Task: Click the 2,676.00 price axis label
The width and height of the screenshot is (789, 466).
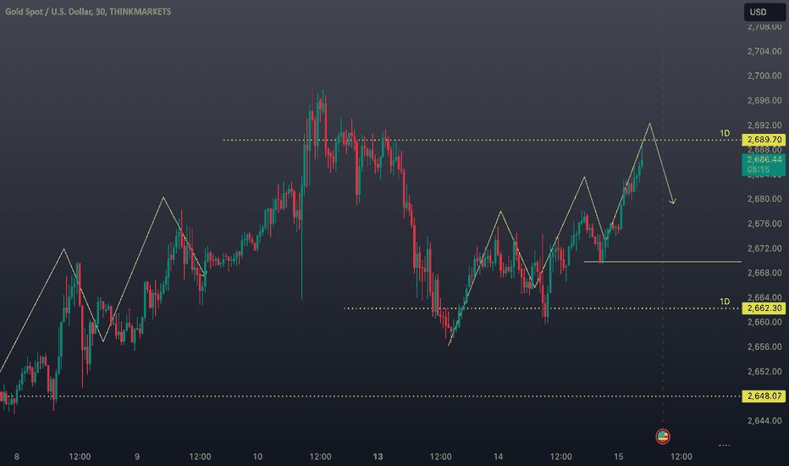Action: (764, 224)
